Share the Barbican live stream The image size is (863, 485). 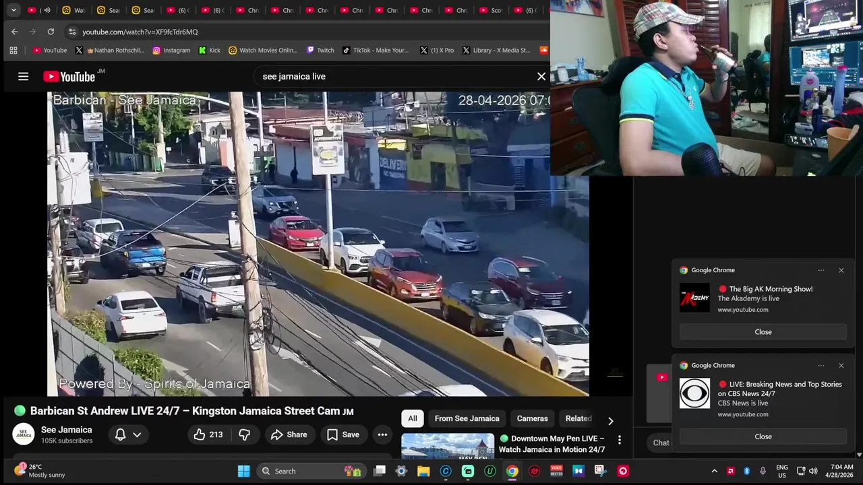point(289,434)
